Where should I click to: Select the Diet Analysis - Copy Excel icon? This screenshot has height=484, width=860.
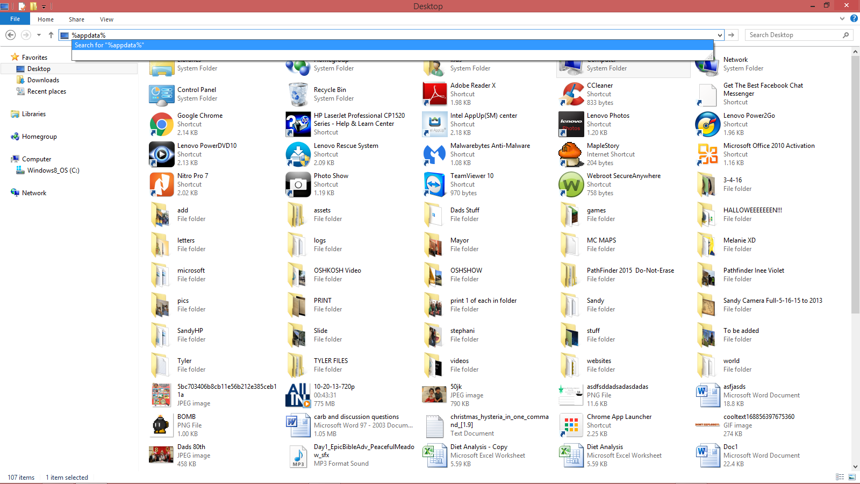tap(434, 455)
